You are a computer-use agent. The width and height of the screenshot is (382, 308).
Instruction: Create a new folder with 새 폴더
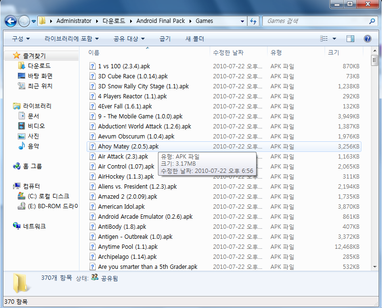(195, 39)
